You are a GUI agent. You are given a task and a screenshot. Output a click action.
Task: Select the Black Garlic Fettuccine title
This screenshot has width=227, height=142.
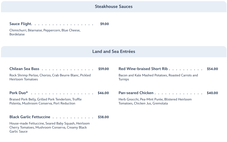30,117
